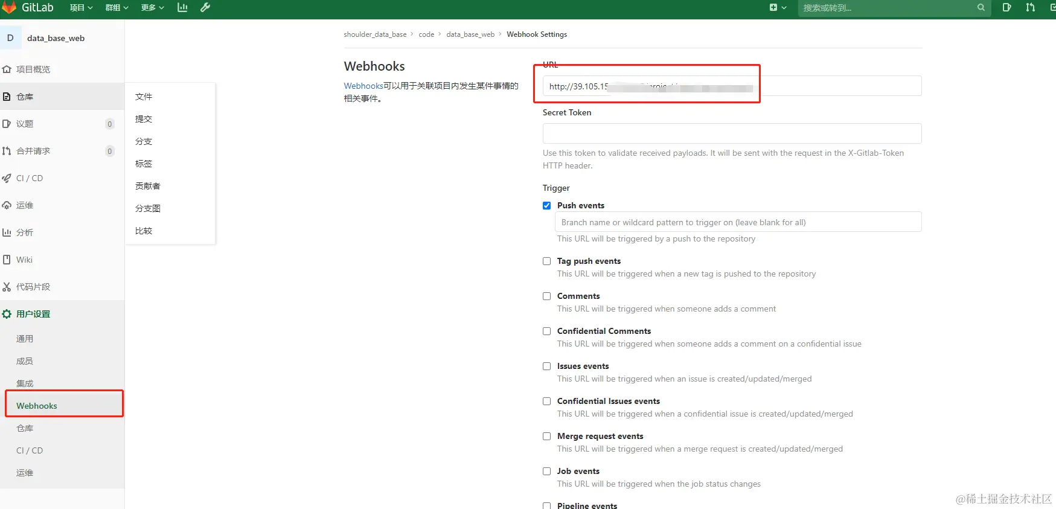Image resolution: width=1056 pixels, height=509 pixels.
Task: Open data_base_web project title
Action: [x=56, y=38]
